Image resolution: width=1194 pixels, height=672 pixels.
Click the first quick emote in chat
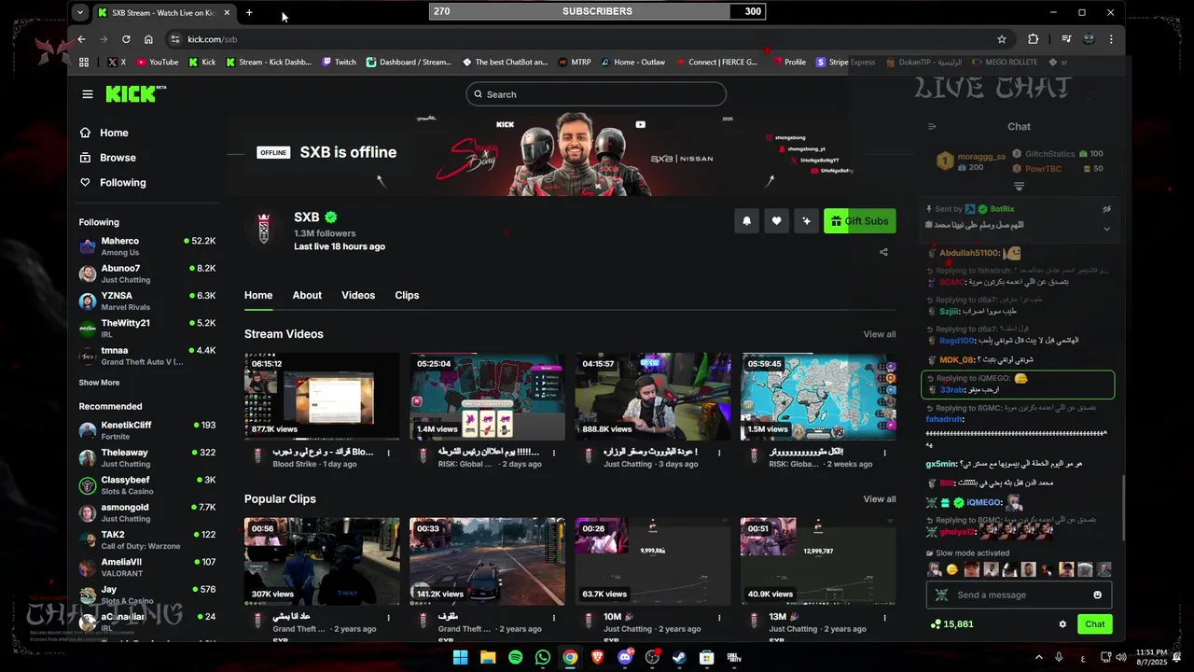tap(935, 569)
